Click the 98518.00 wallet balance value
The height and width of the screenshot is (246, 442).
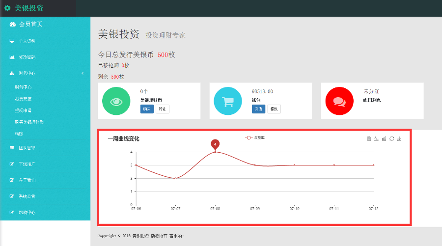click(x=262, y=91)
